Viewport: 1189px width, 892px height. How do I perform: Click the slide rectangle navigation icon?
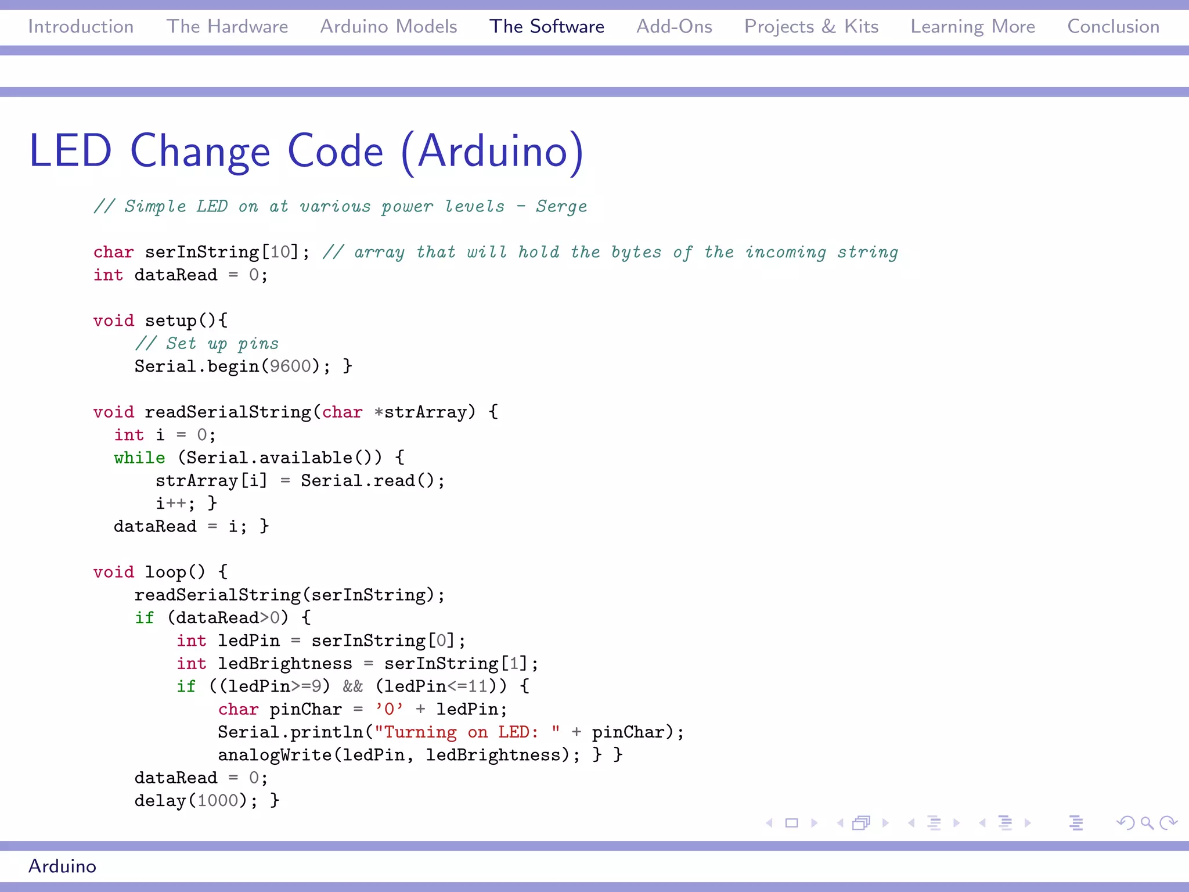click(x=791, y=823)
